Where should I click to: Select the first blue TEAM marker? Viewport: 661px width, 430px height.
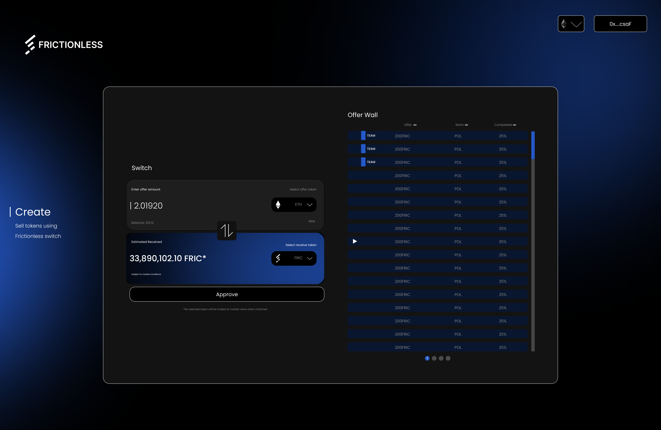[x=363, y=136]
